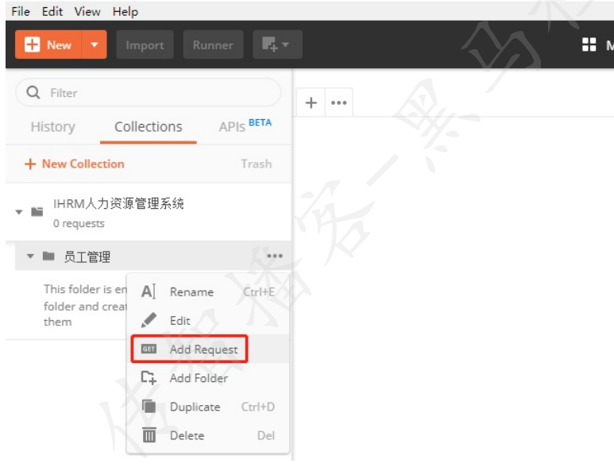
Task: Choose Add Folder from the context menu
Action: [x=208, y=378]
